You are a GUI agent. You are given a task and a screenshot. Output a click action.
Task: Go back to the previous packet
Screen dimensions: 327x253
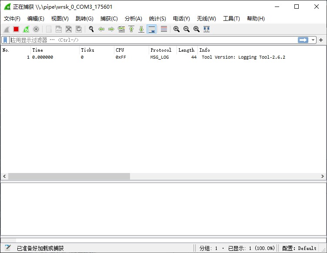pos(101,29)
